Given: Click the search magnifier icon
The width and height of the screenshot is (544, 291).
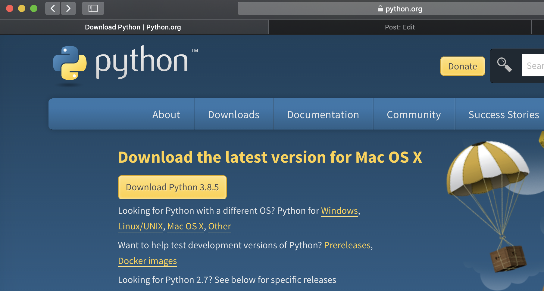Looking at the screenshot, I should [504, 64].
